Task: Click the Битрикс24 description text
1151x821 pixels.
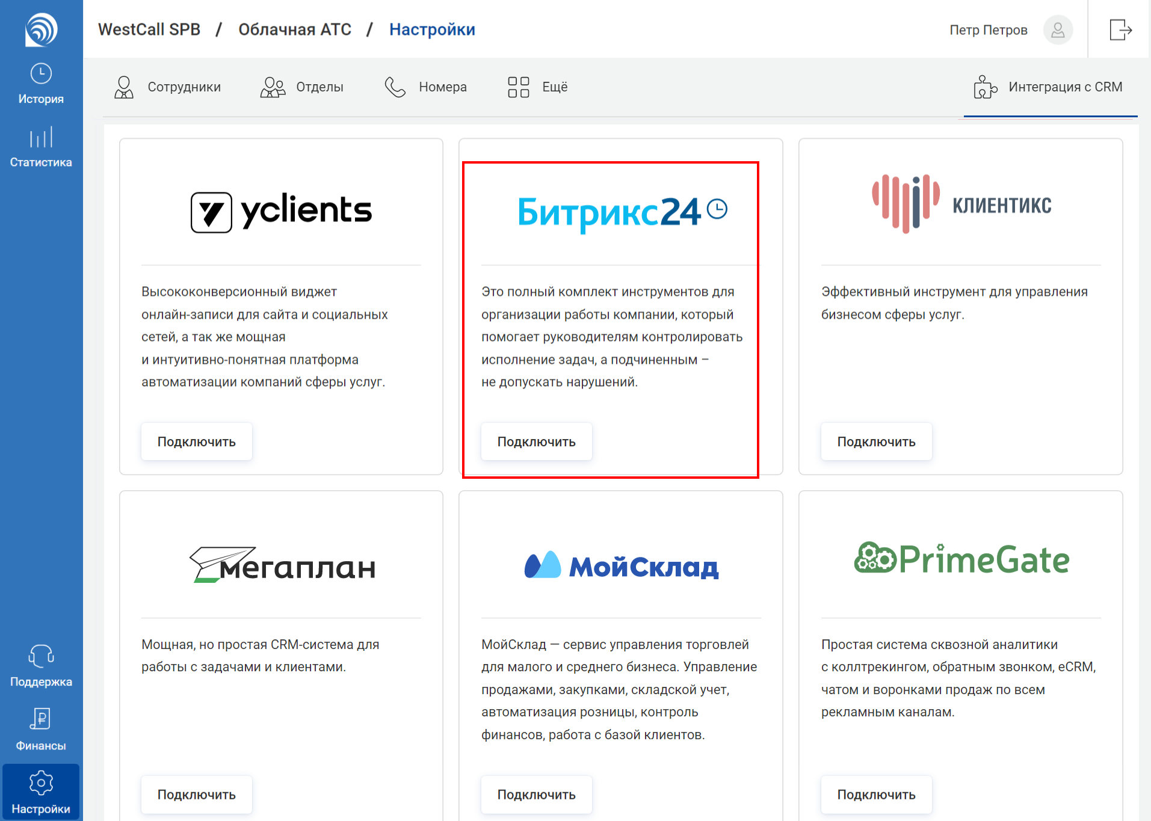Action: [612, 337]
